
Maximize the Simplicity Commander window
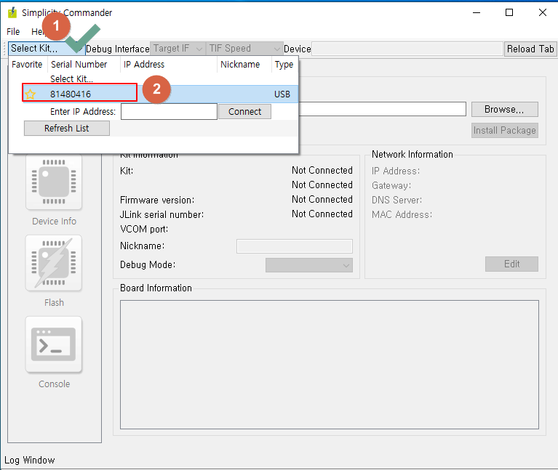tap(509, 12)
